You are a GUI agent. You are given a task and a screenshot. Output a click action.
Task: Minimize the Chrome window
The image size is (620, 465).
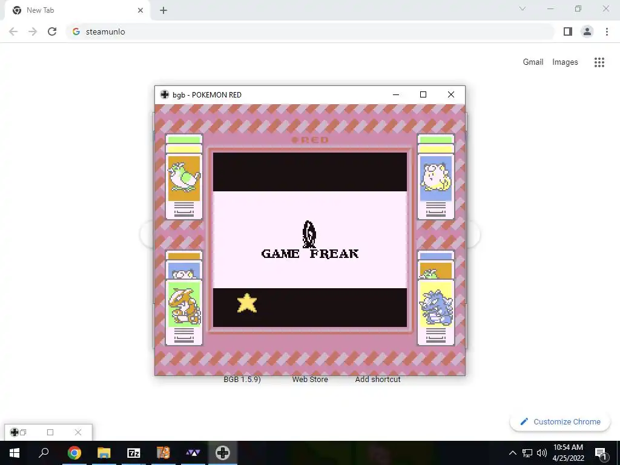click(550, 8)
